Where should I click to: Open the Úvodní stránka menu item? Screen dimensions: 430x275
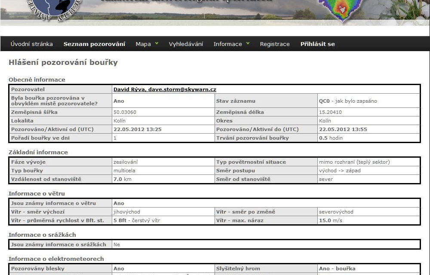(x=31, y=44)
